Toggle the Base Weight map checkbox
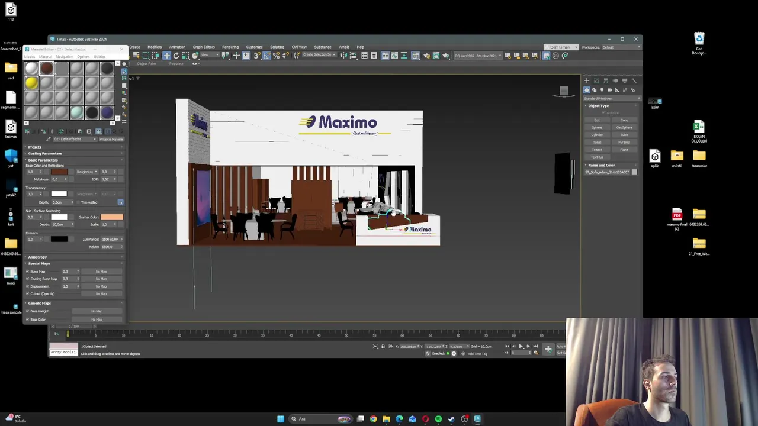The image size is (758, 426). (27, 311)
